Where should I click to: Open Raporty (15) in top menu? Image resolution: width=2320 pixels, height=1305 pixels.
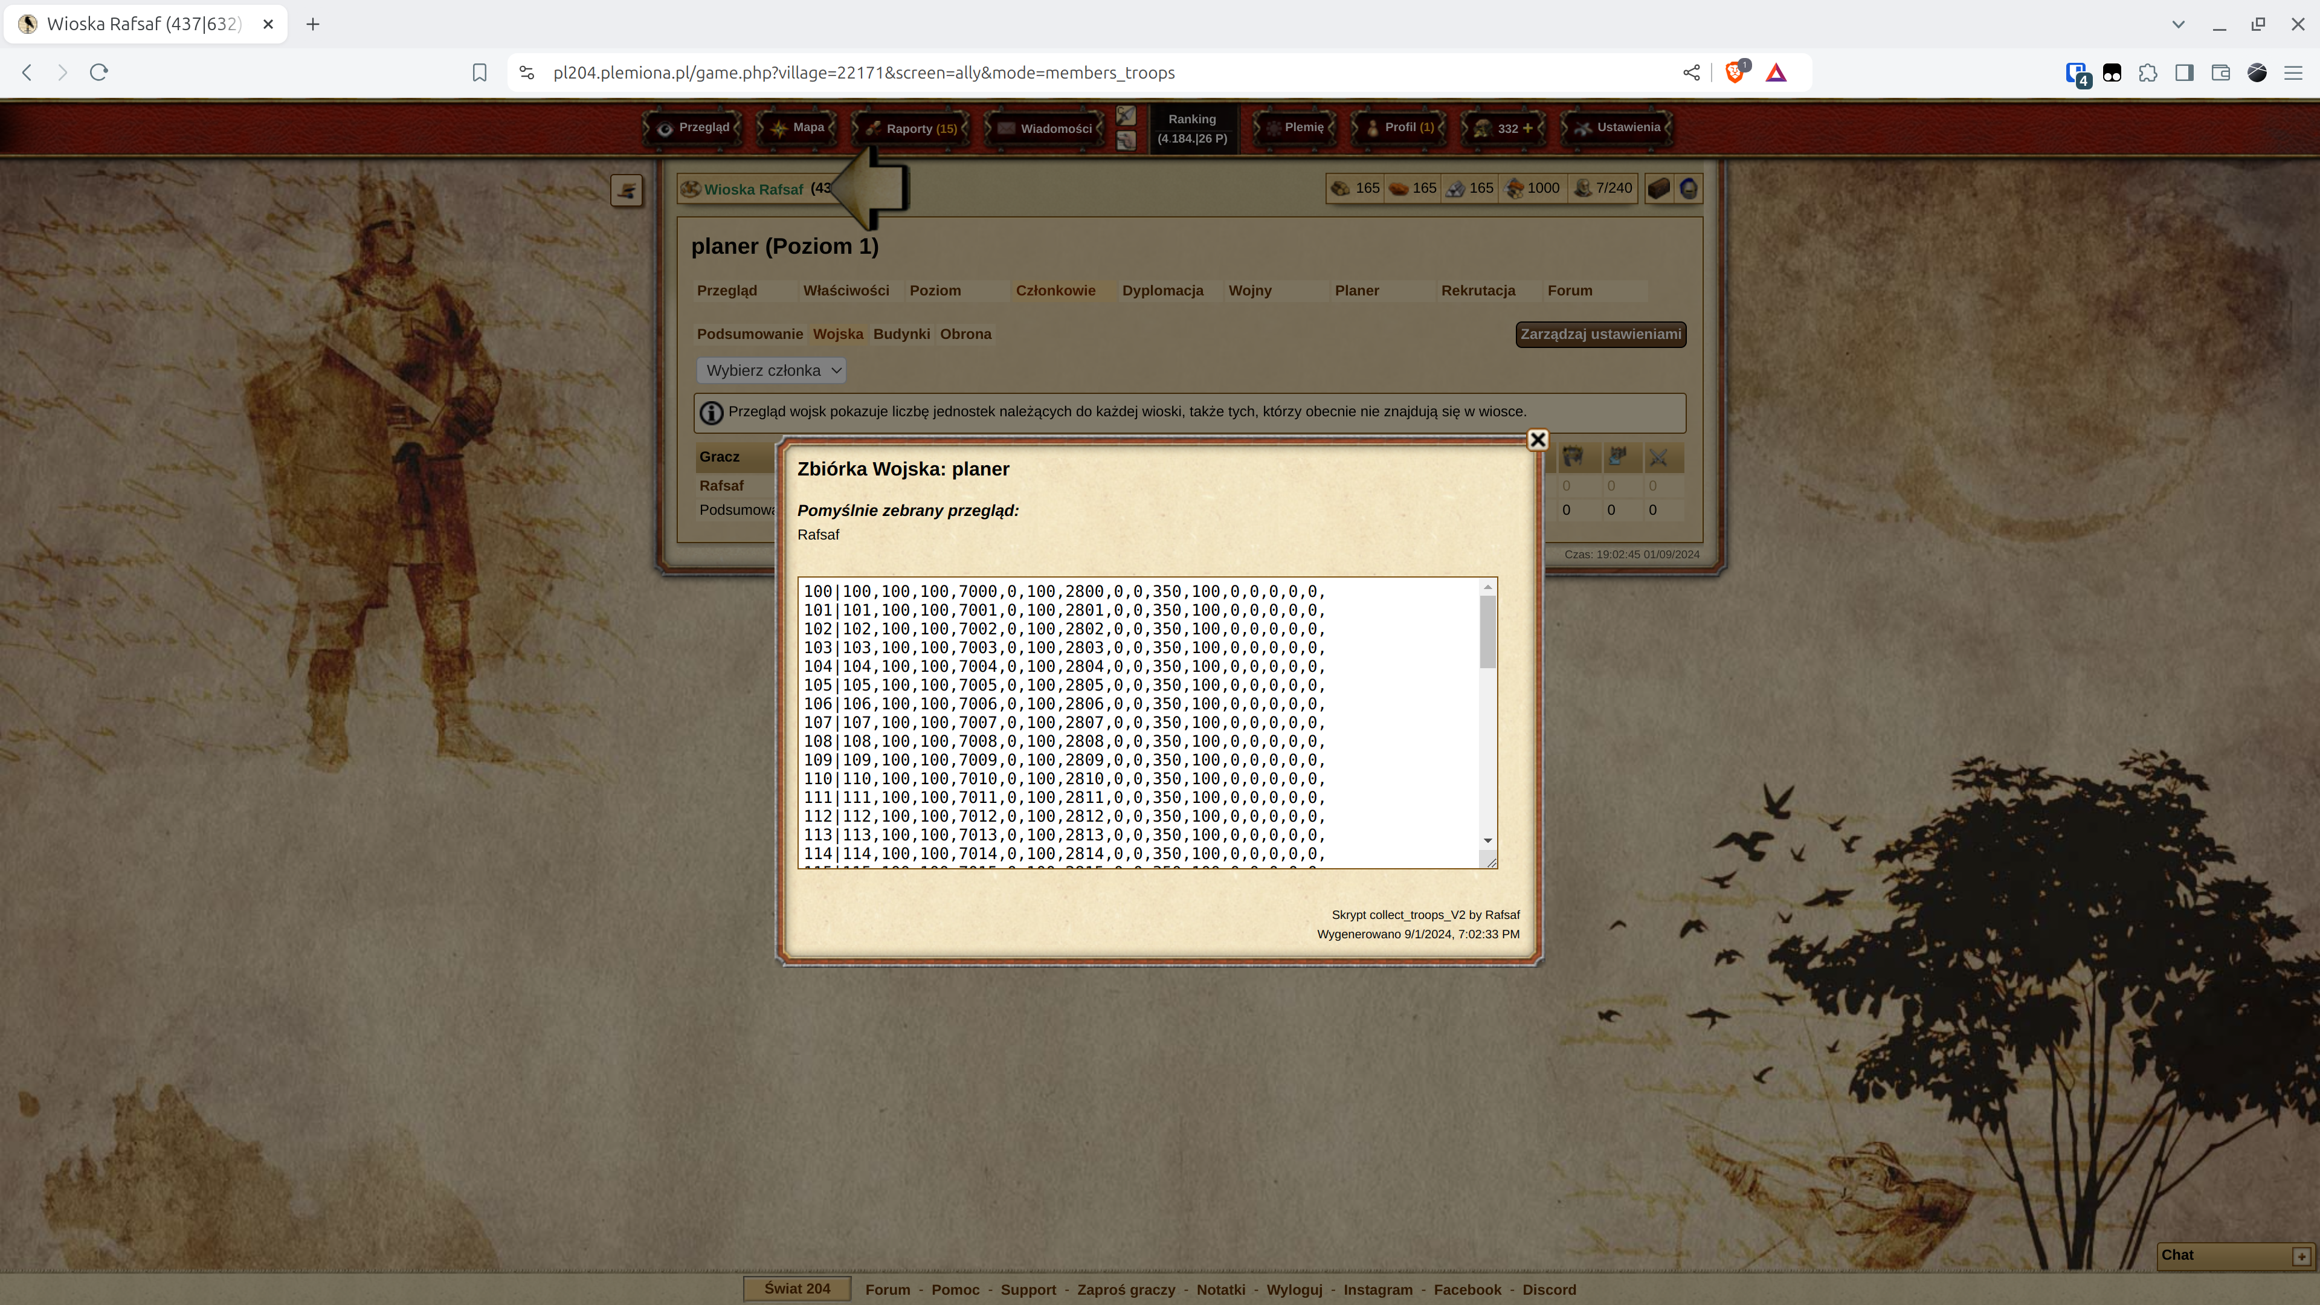pos(910,128)
